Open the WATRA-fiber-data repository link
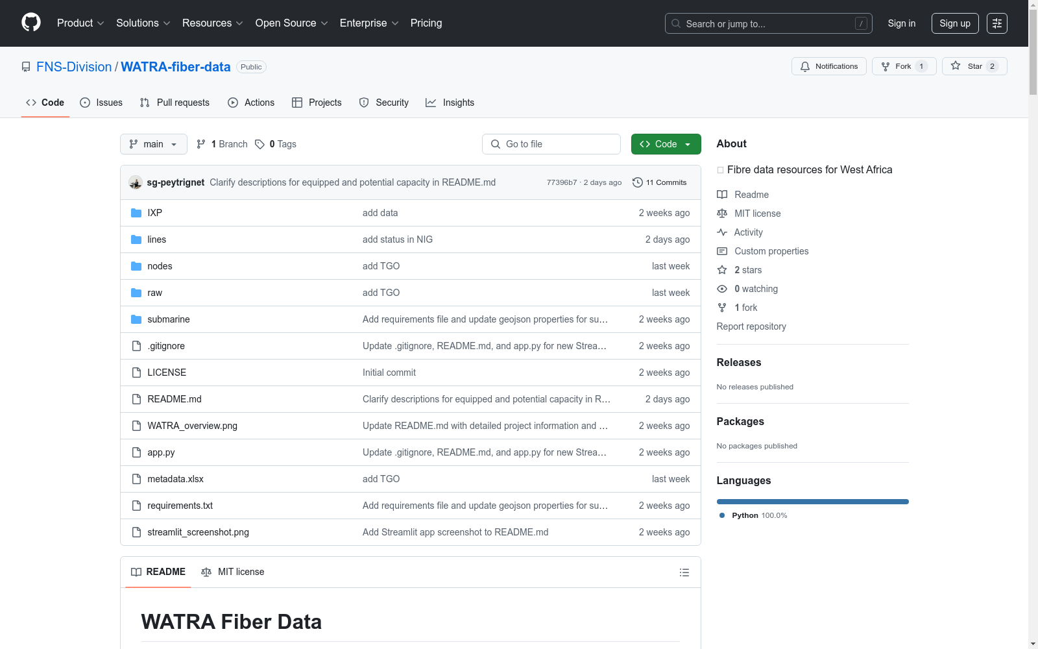The width and height of the screenshot is (1038, 649). [176, 67]
